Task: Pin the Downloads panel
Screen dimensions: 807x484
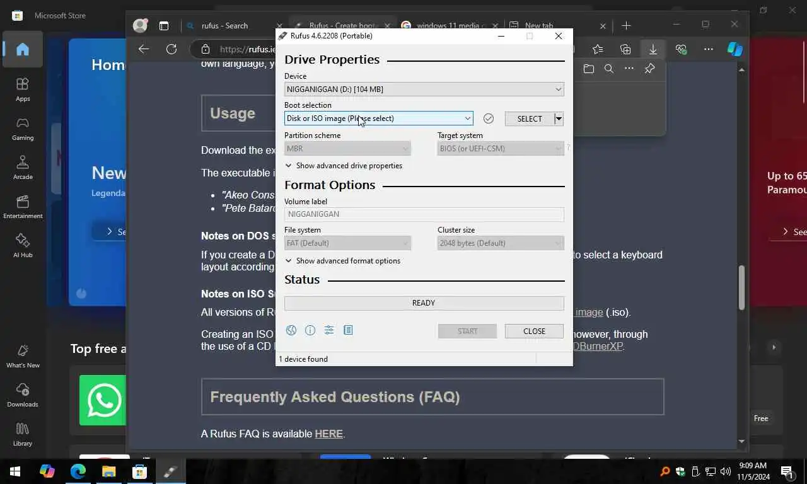Action: (x=649, y=69)
